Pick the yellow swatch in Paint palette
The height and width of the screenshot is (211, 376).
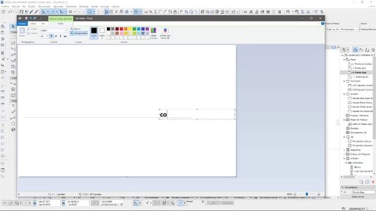click(x=130, y=29)
